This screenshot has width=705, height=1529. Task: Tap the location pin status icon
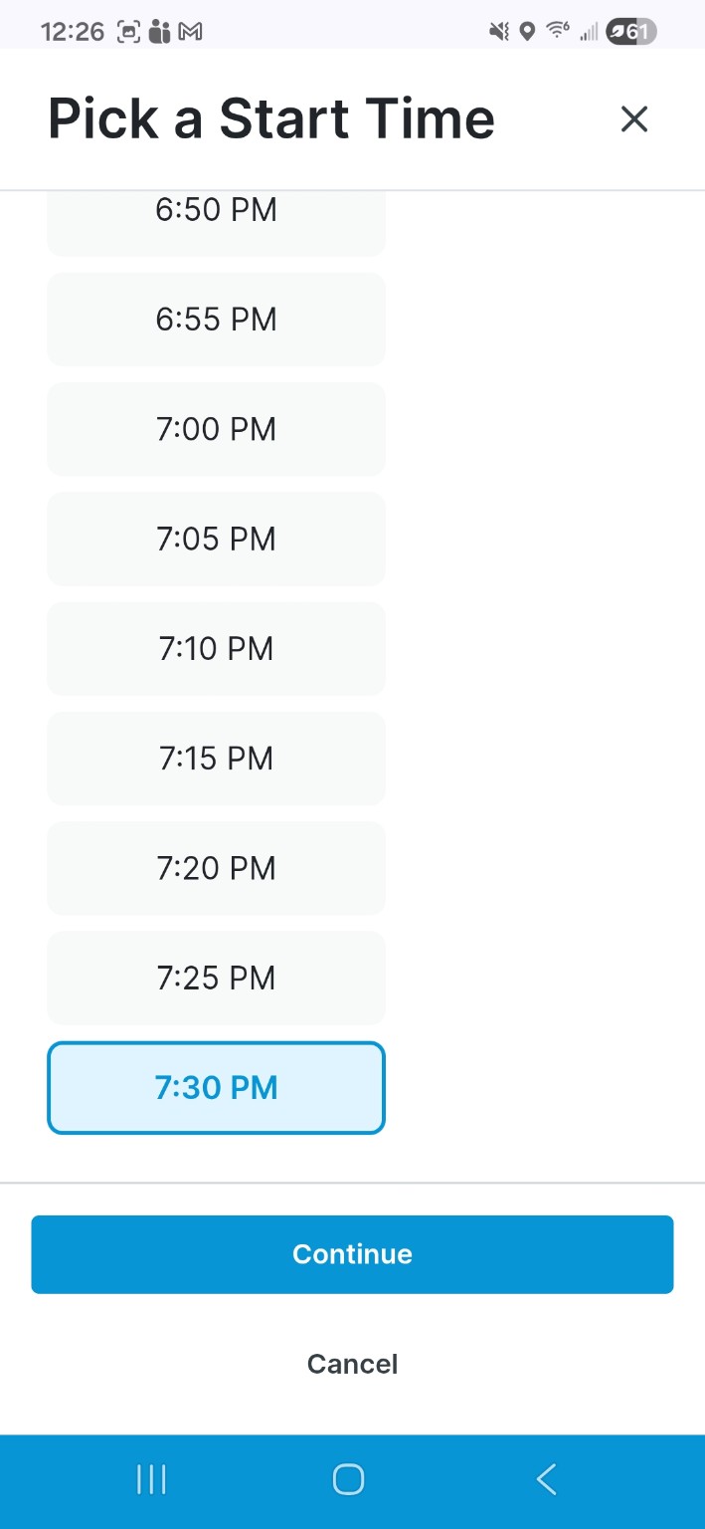click(x=527, y=32)
